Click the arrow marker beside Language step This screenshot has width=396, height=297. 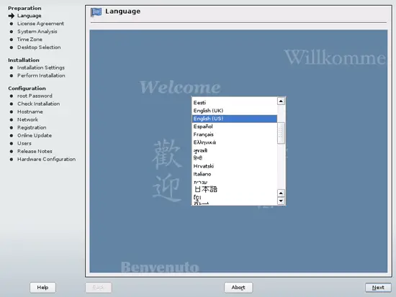[x=12, y=16]
